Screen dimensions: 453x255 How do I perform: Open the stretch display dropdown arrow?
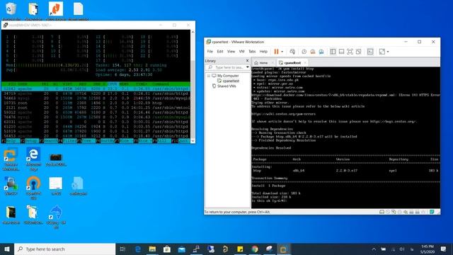(388, 52)
